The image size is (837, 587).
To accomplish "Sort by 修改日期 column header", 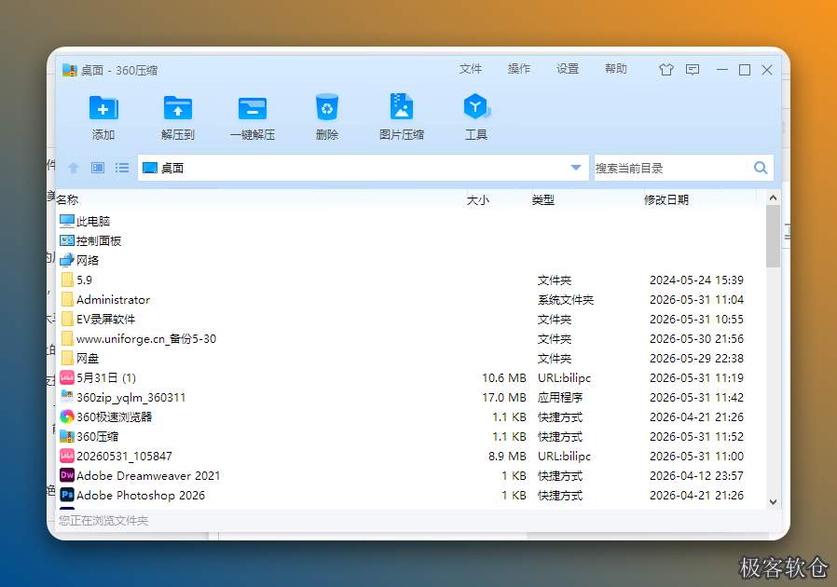I will pos(666,199).
